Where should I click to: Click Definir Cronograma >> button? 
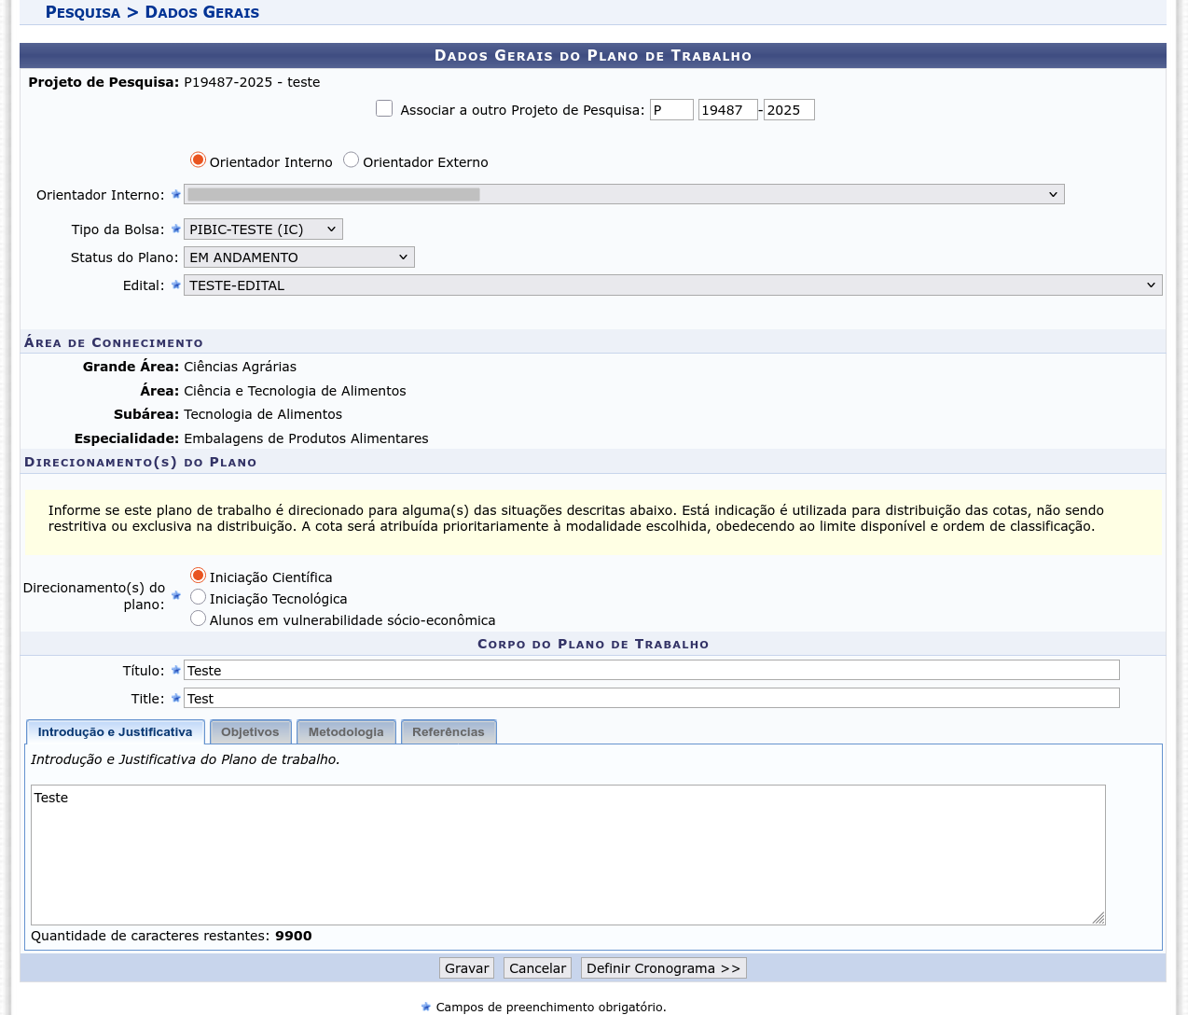(663, 968)
